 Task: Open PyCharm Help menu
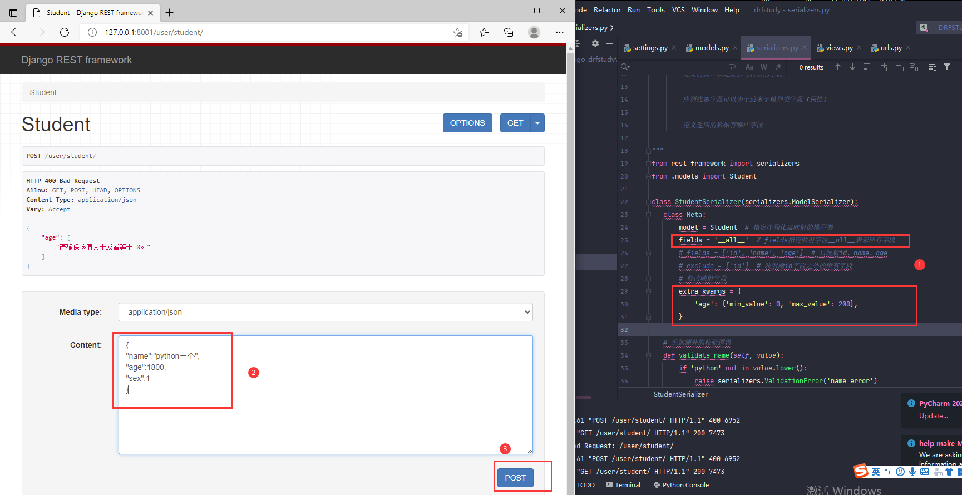[x=732, y=10]
